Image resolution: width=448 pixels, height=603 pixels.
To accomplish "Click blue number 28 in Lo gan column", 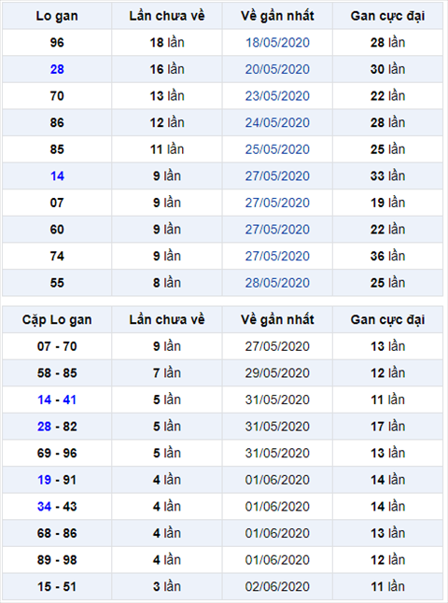I will tap(57, 69).
